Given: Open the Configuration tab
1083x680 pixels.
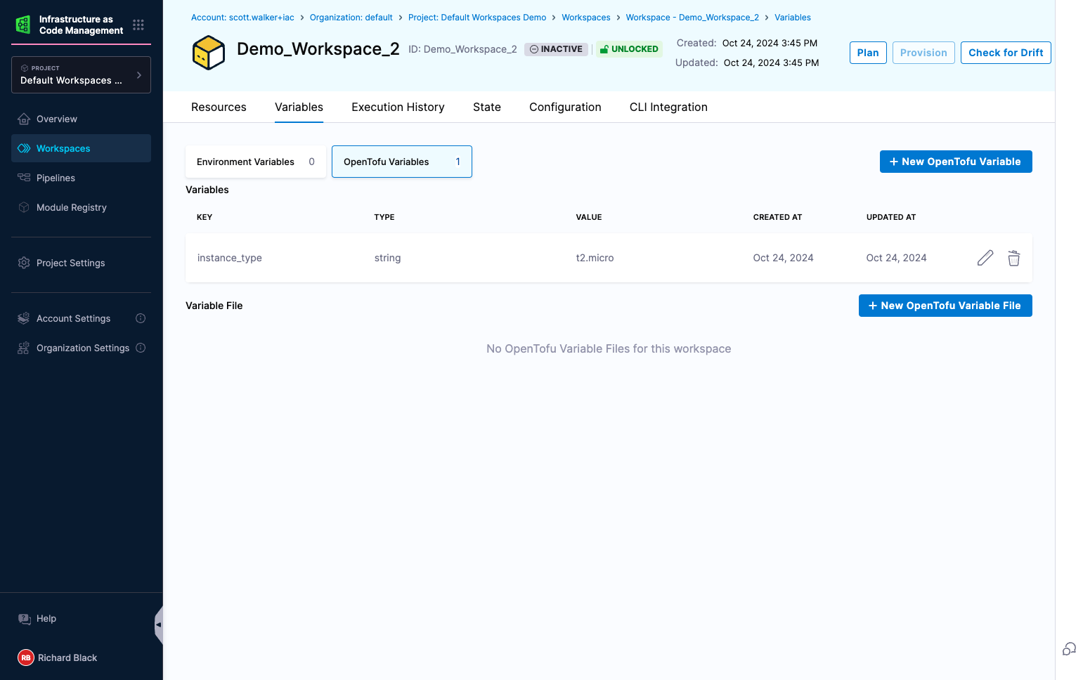Looking at the screenshot, I should point(565,107).
